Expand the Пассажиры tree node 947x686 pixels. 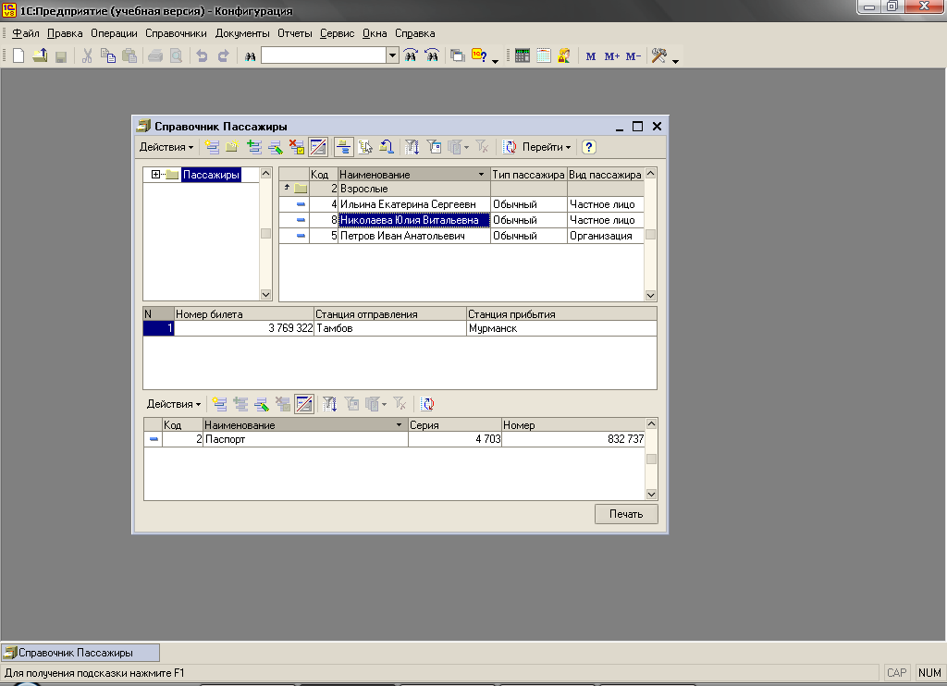pyautogui.click(x=156, y=175)
